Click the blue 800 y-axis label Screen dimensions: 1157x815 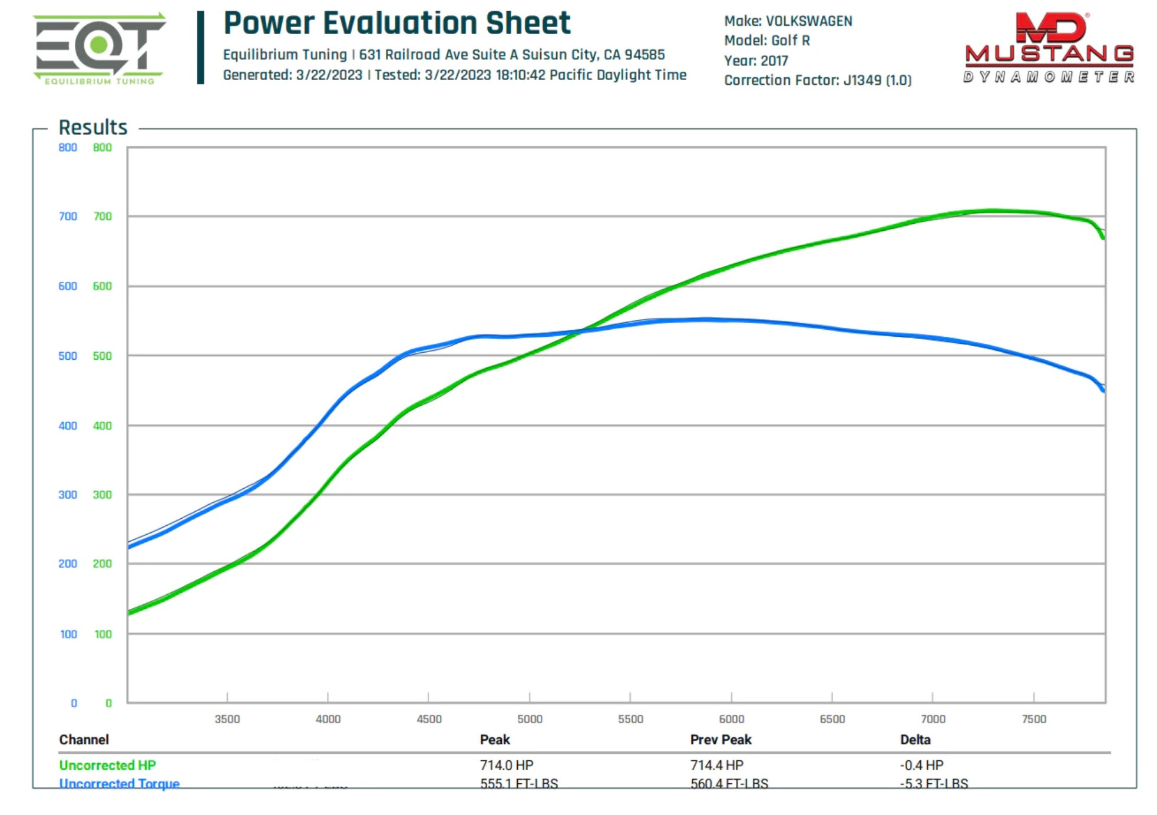pos(68,148)
